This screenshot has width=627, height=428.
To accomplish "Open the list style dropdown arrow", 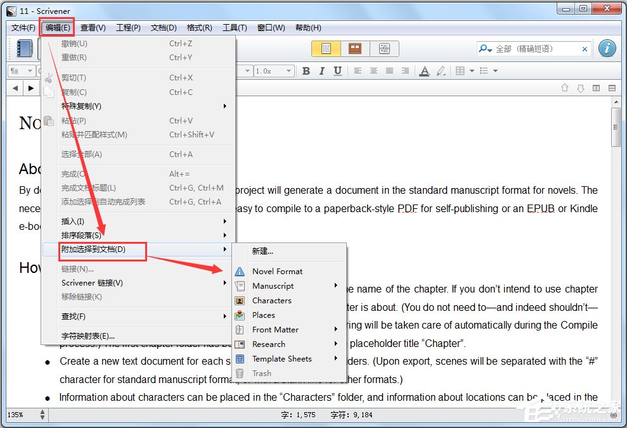I will (x=495, y=71).
